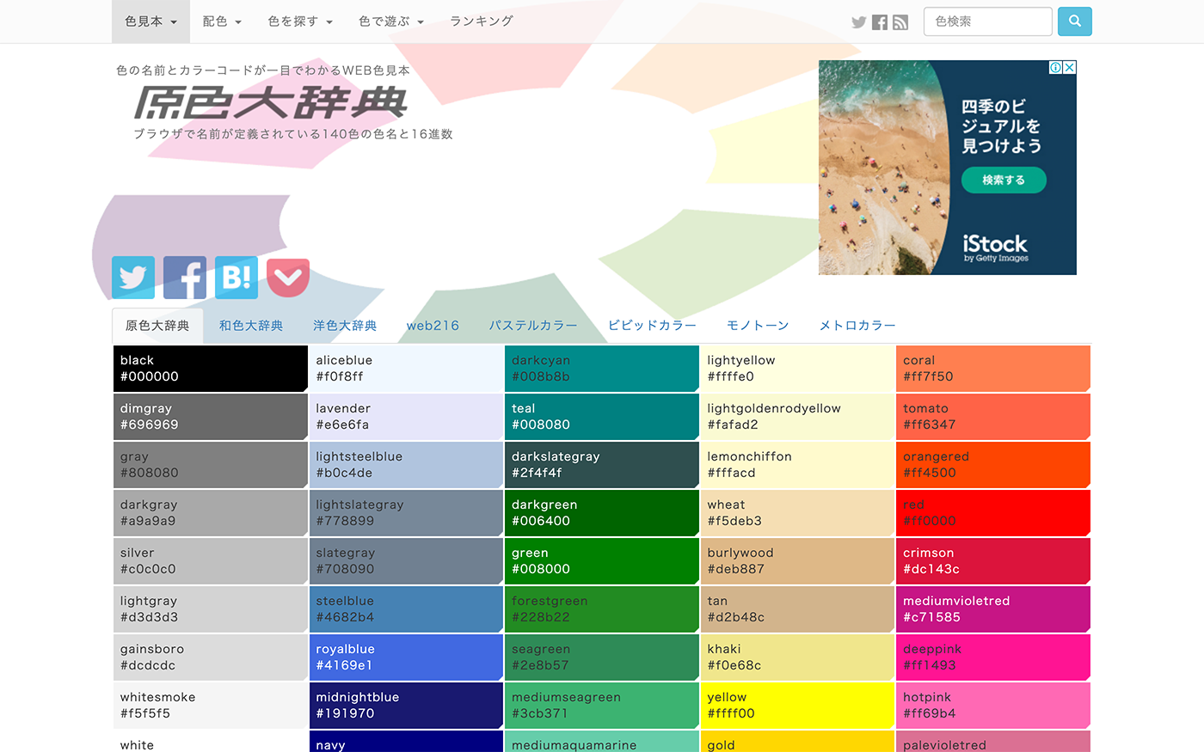1204x752 pixels.
Task: Expand the 色を探す dropdown menu
Action: [x=299, y=21]
